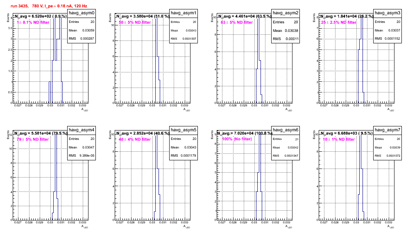
Task: Click the havg_asym5 stats box title
Action: 184,130
